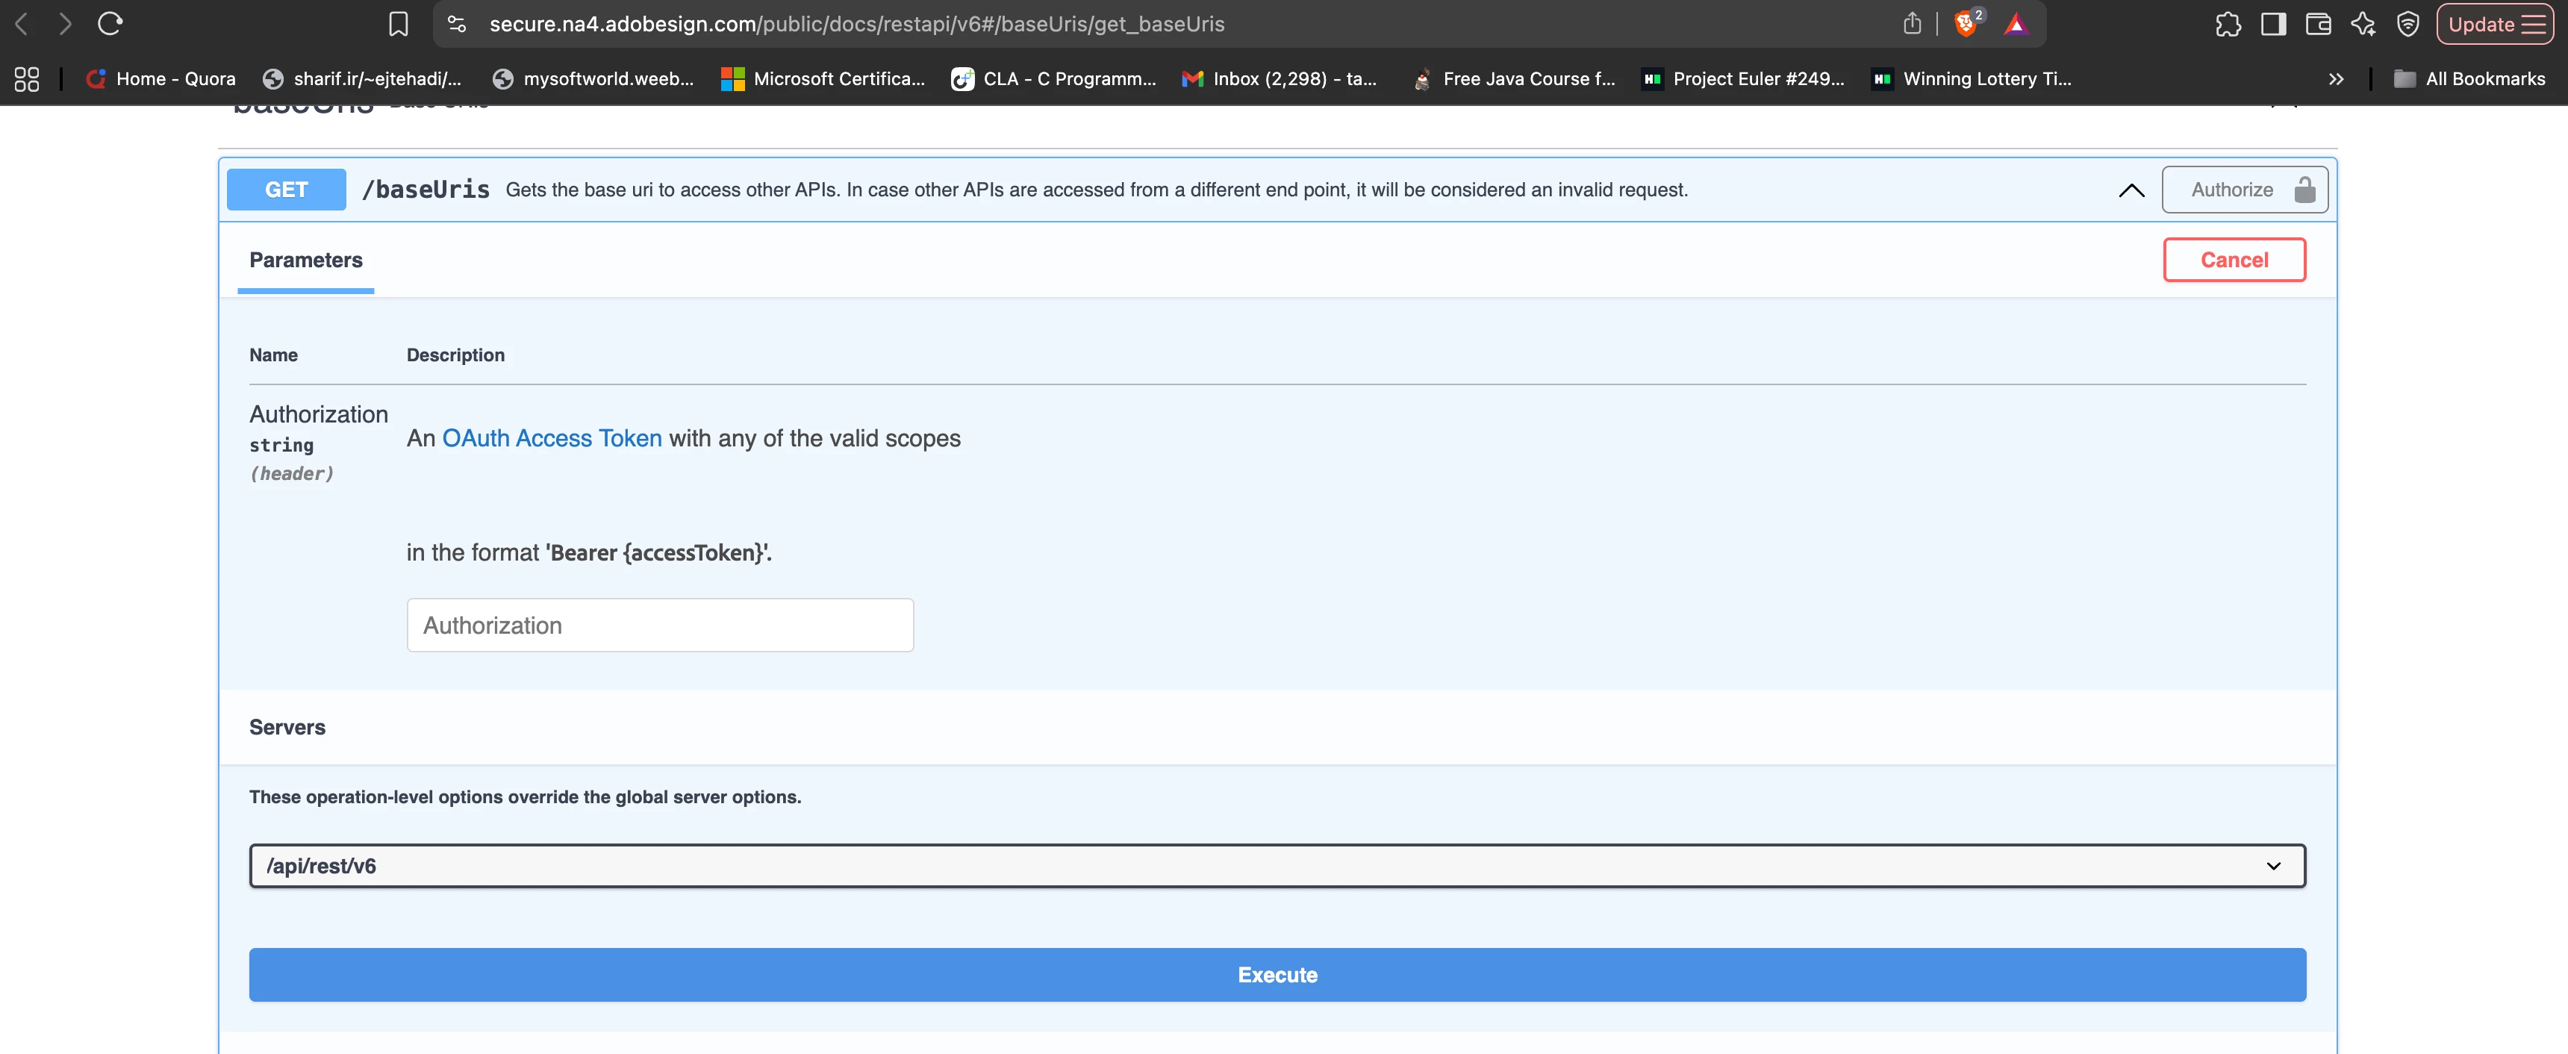Viewport: 2568px width, 1054px height.
Task: Open the Brave wallet icon
Action: pyautogui.click(x=2318, y=24)
